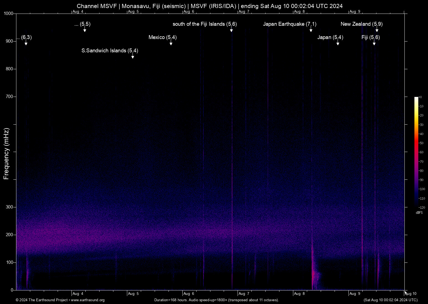Select "Aug 7" on the bottom time axis

(x=244, y=294)
